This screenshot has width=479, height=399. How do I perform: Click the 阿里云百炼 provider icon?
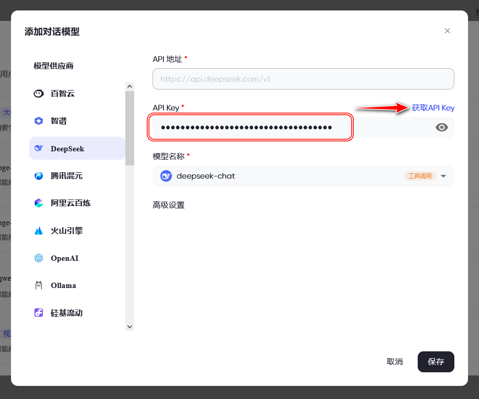pos(38,203)
